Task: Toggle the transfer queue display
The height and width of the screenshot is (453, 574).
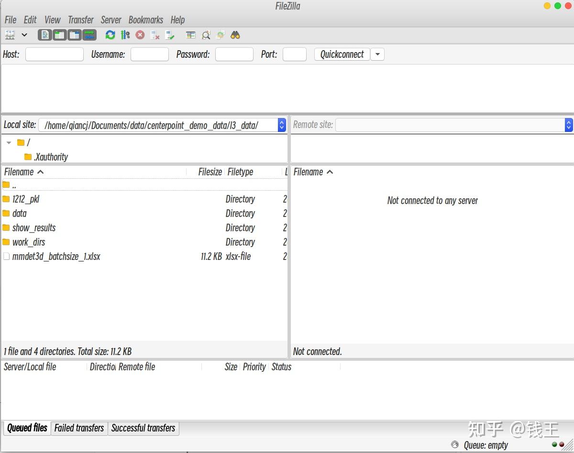Action: click(x=89, y=35)
